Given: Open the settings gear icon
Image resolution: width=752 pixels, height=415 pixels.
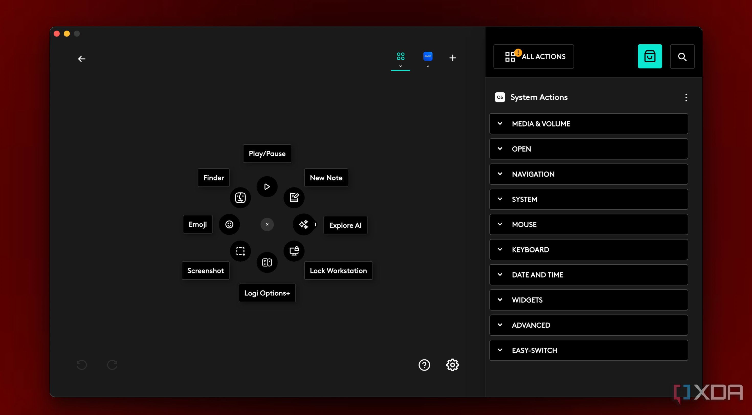Looking at the screenshot, I should point(452,365).
